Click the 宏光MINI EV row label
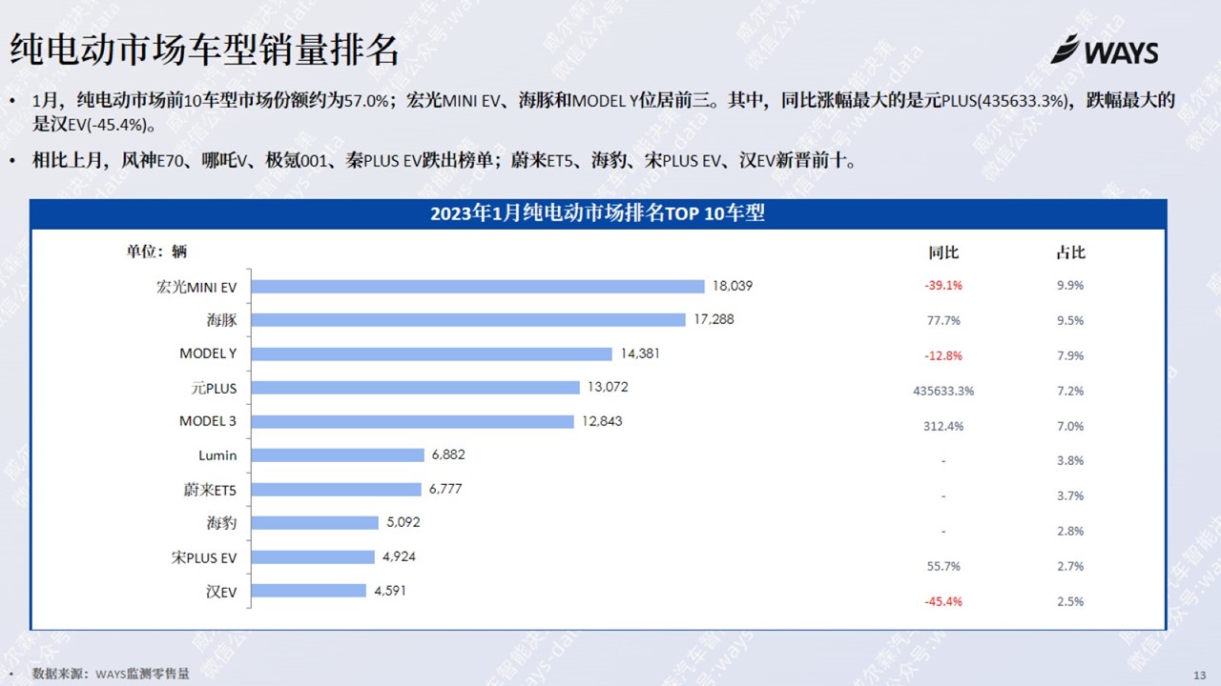Image resolution: width=1221 pixels, height=686 pixels. (x=197, y=287)
